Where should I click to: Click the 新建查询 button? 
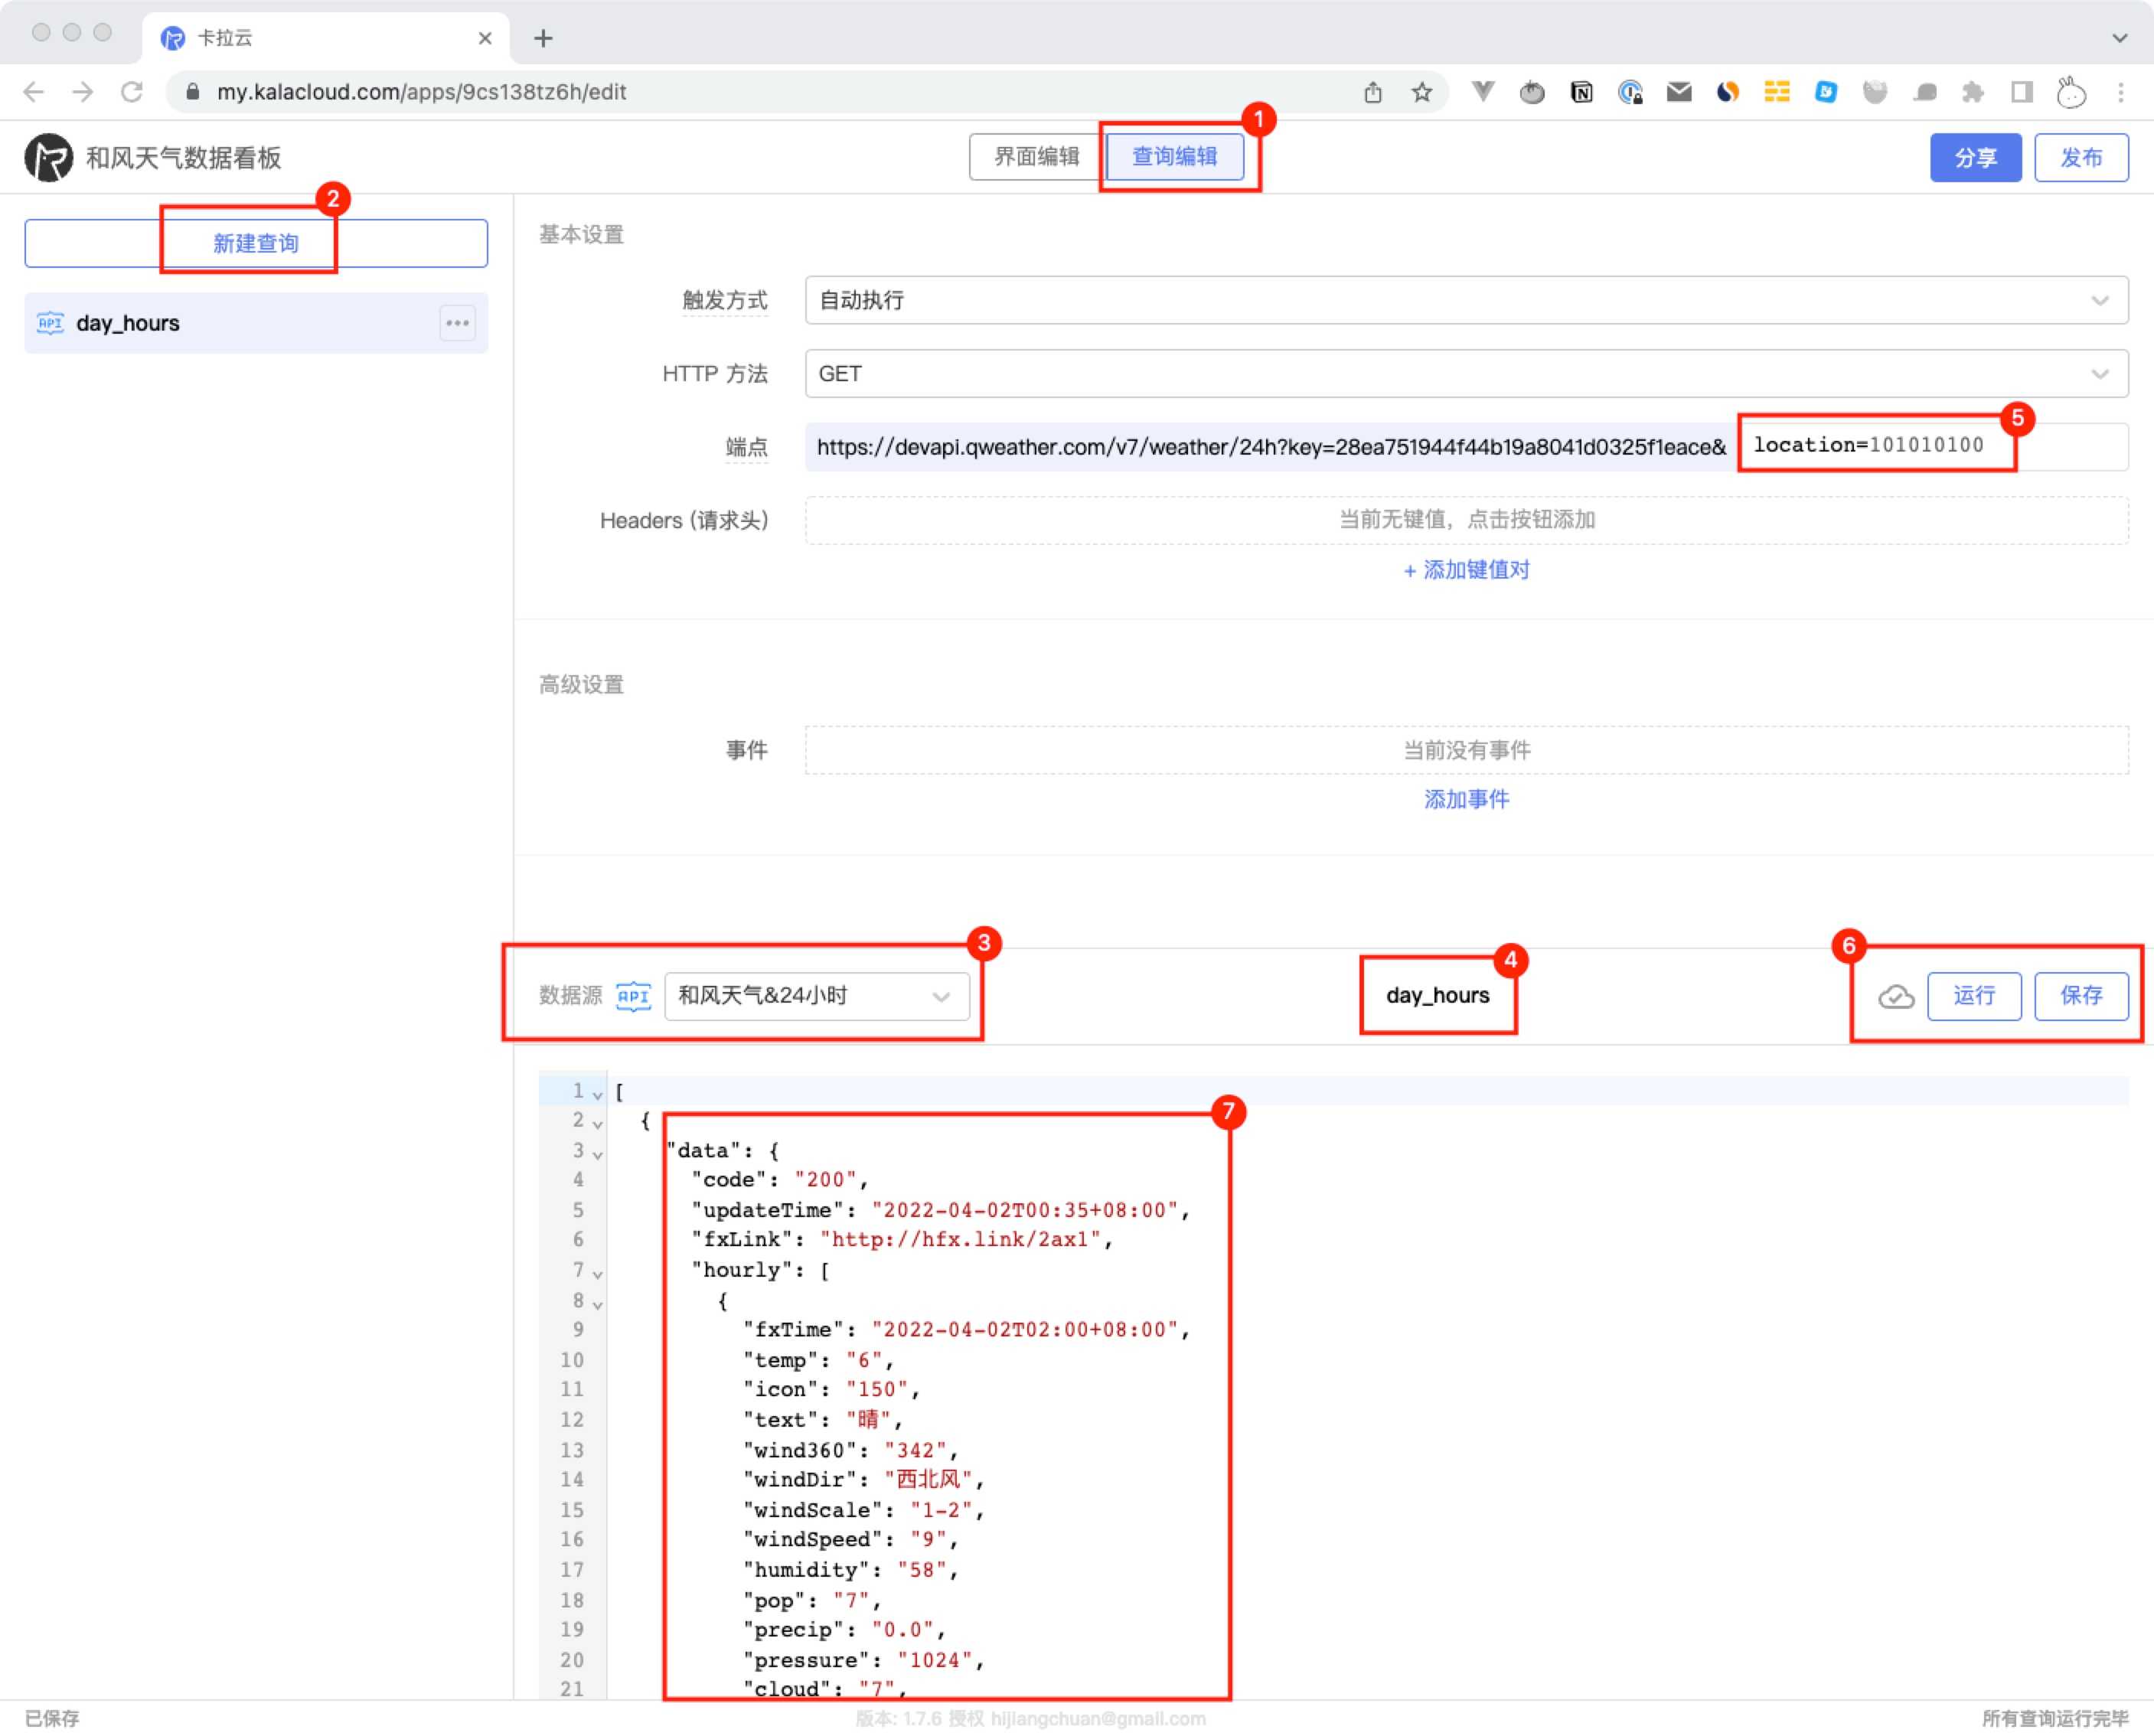click(256, 243)
